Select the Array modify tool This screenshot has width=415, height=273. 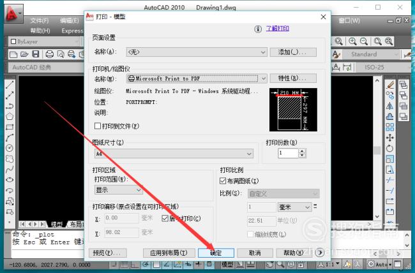[x=390, y=127]
